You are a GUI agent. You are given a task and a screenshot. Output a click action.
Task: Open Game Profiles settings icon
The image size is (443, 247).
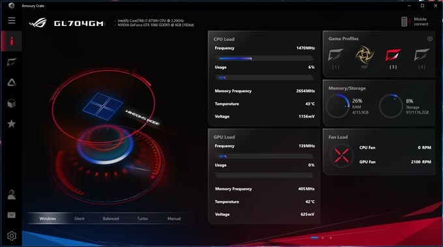(x=429, y=38)
